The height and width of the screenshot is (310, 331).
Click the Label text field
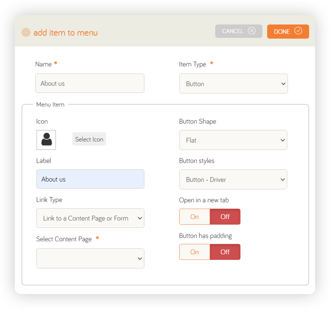coord(90,179)
